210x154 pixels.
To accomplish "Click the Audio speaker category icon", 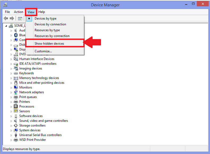I will (x=16, y=30).
